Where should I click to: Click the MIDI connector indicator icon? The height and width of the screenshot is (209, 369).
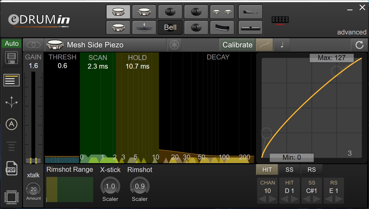[280, 20]
